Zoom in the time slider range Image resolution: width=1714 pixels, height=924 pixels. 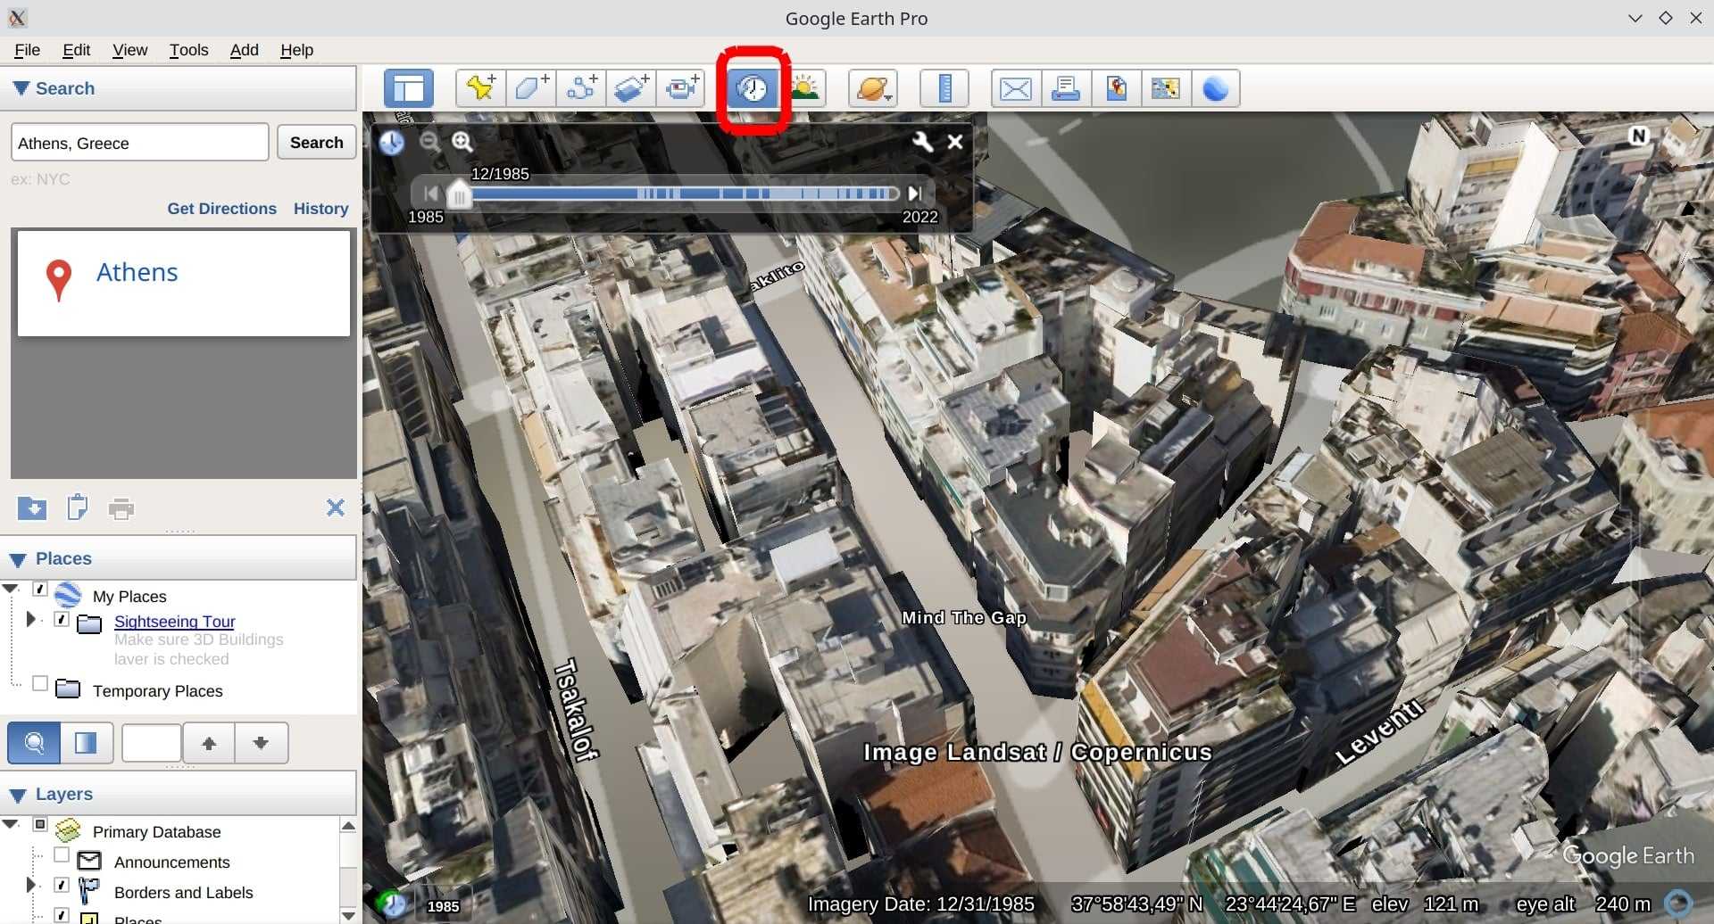462,142
